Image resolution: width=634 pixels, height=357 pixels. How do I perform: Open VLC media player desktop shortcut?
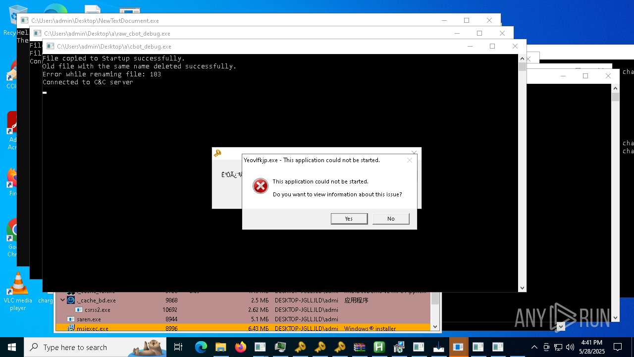pos(18,292)
